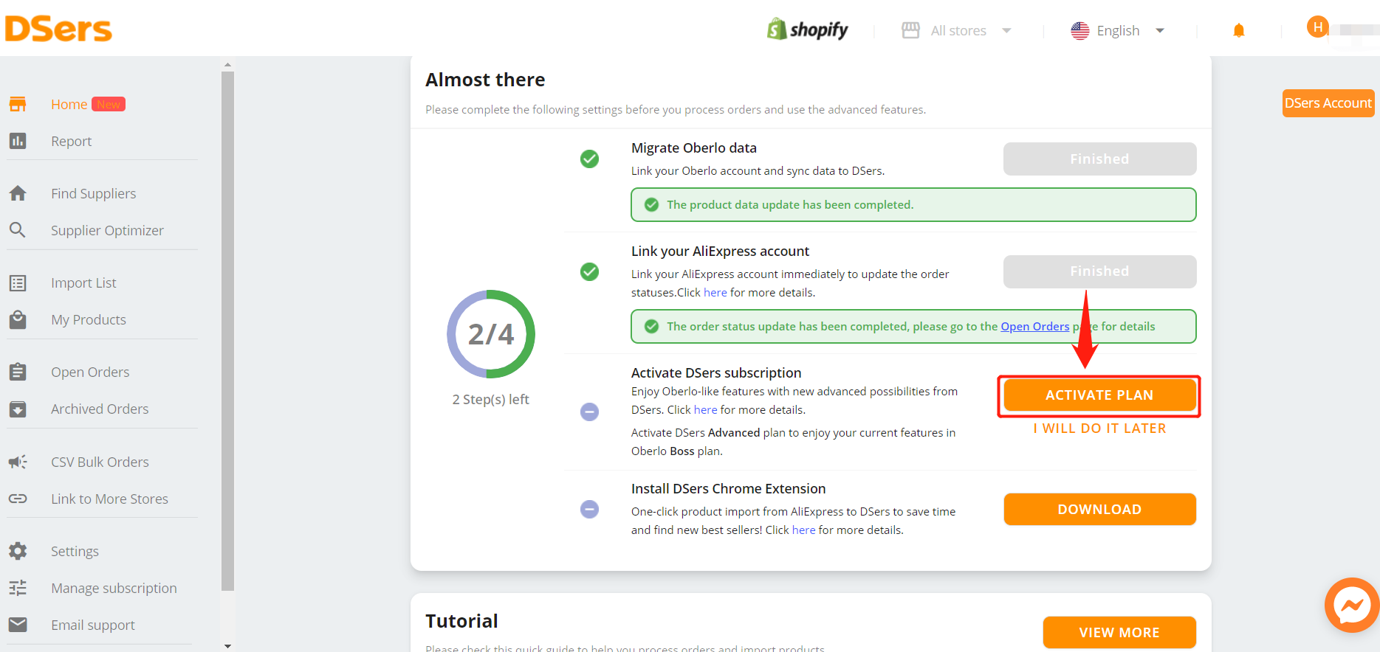Screen dimensions: 1380x652
Task: Click I WILL DO IT LATER
Action: tap(1099, 429)
